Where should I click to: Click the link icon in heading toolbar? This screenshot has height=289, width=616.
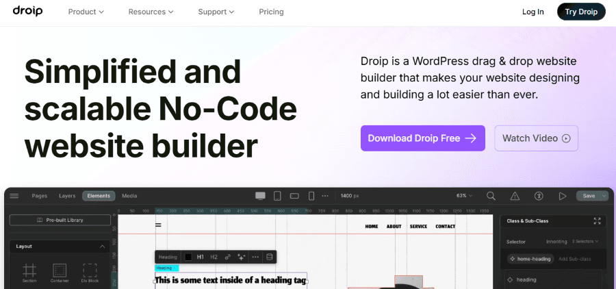[x=227, y=257]
